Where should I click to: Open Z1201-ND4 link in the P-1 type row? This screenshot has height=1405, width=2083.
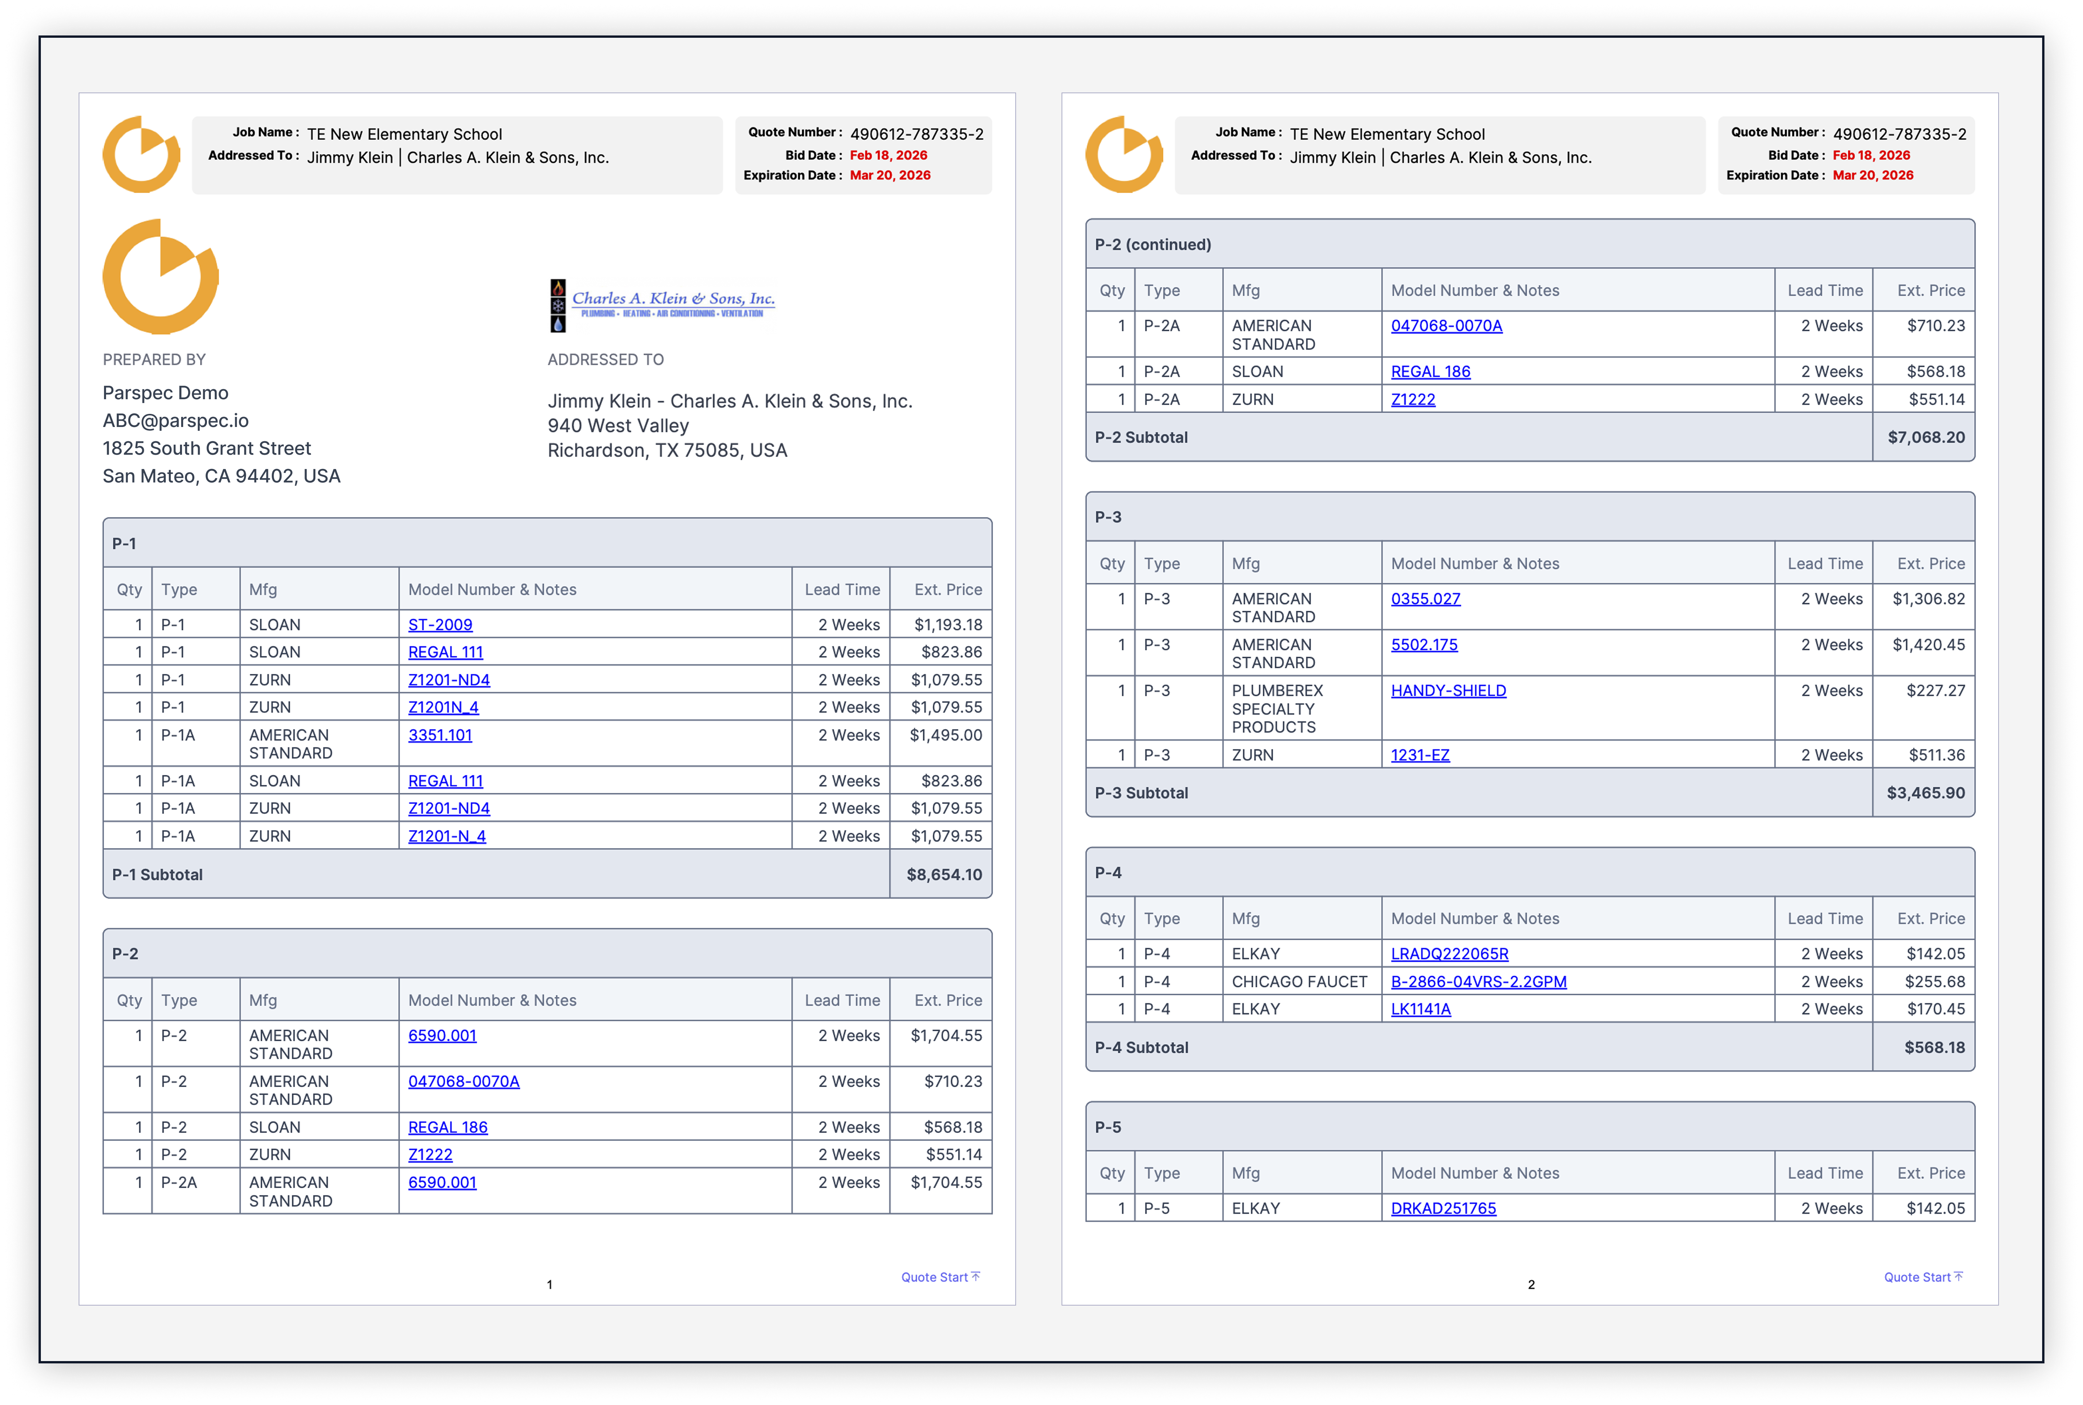(449, 680)
